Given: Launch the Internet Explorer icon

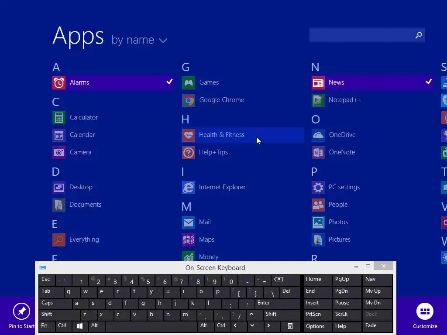Looking at the screenshot, I should (189, 188).
